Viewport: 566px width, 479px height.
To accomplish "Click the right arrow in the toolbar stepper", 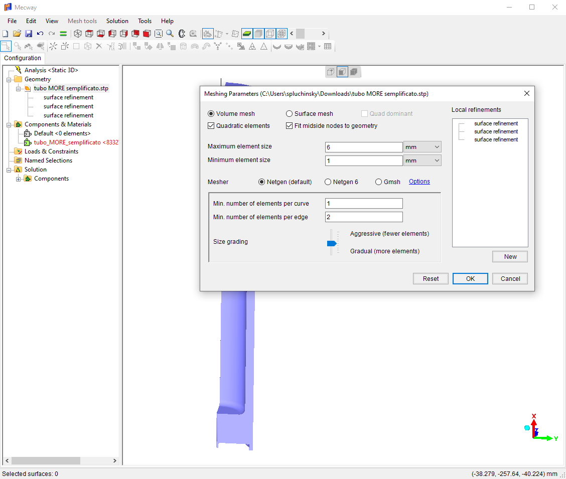I will pyautogui.click(x=324, y=34).
